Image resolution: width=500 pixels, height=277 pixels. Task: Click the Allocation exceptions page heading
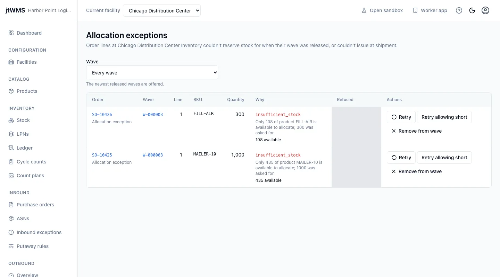[x=127, y=35]
